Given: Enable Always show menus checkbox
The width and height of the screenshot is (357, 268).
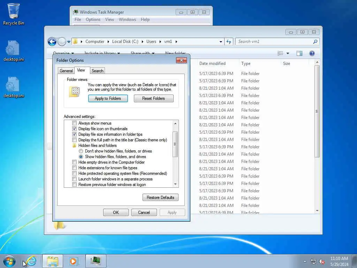Looking at the screenshot, I should click(75, 123).
